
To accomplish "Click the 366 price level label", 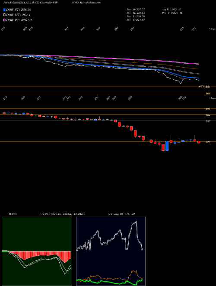I will (208, 94).
